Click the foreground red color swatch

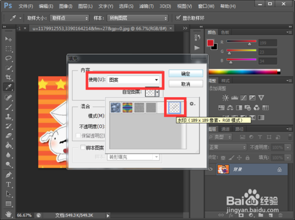210,43
